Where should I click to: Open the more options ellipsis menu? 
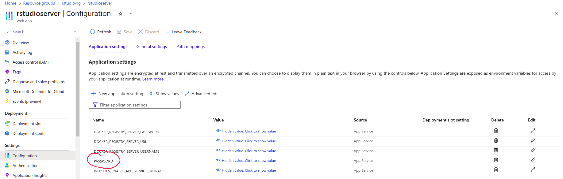click(130, 13)
